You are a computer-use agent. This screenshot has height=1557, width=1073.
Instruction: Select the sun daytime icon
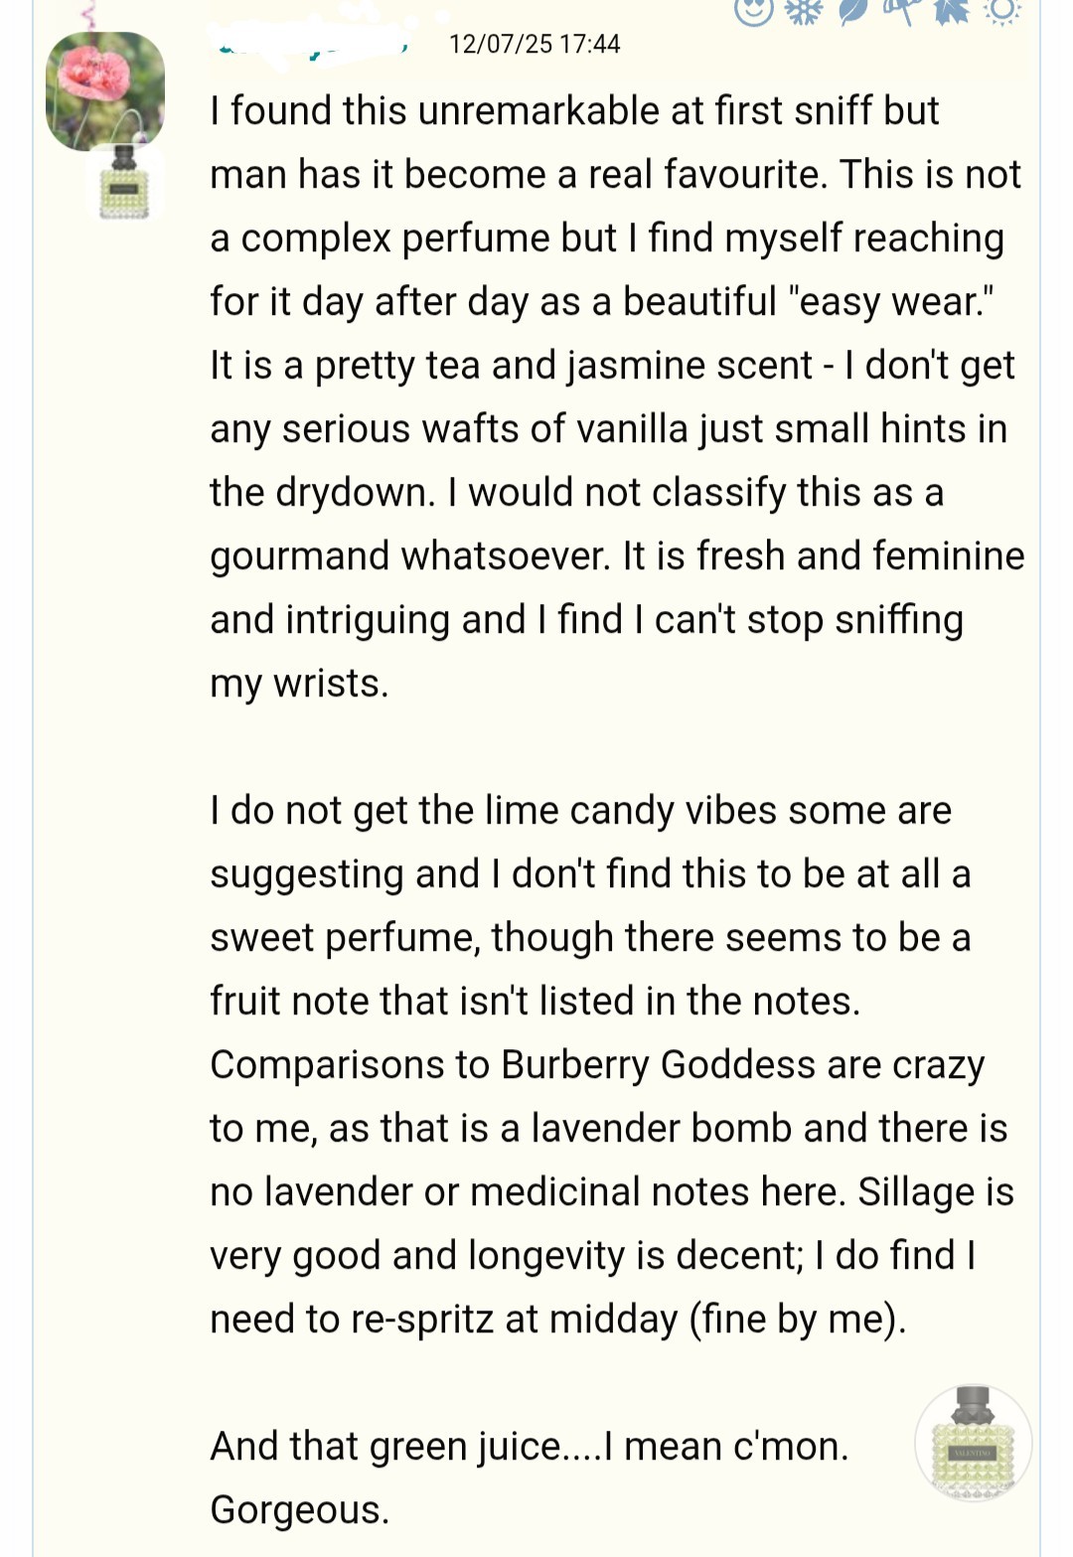[1001, 10]
